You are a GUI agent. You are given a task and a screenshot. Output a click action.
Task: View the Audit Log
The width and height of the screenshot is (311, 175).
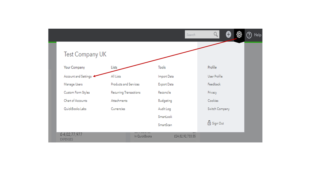pos(164,109)
